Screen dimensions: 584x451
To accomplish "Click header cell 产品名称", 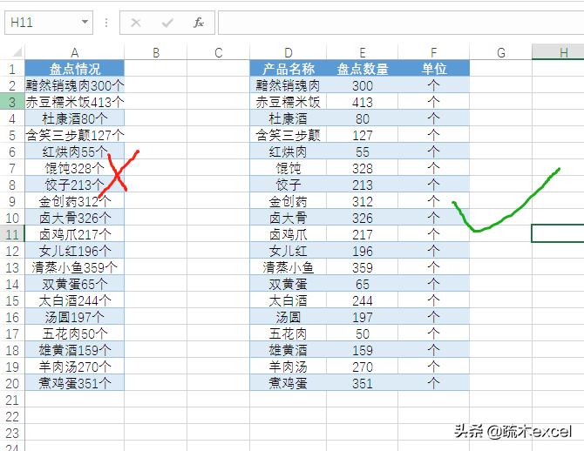I will click(x=288, y=69).
